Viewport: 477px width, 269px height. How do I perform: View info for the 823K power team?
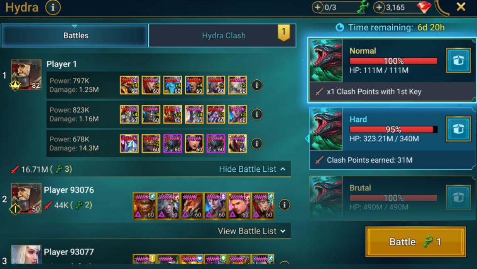pos(257,115)
